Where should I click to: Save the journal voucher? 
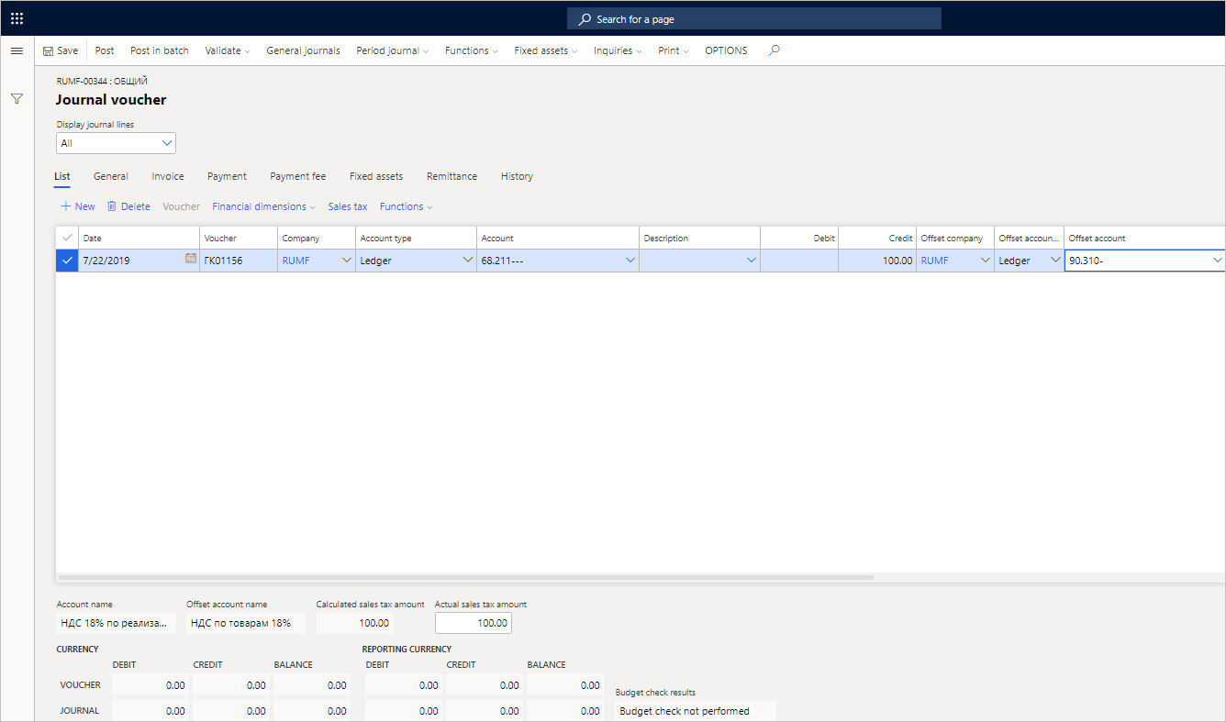61,50
